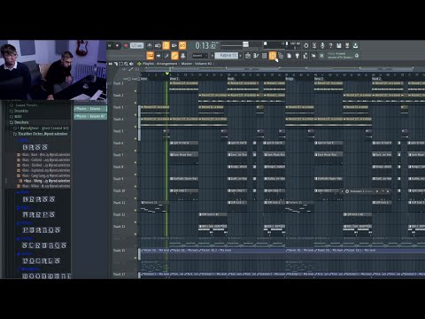Click the Volume #2 breadcrumb
This screenshot has height=319, width=425.
pos(204,64)
